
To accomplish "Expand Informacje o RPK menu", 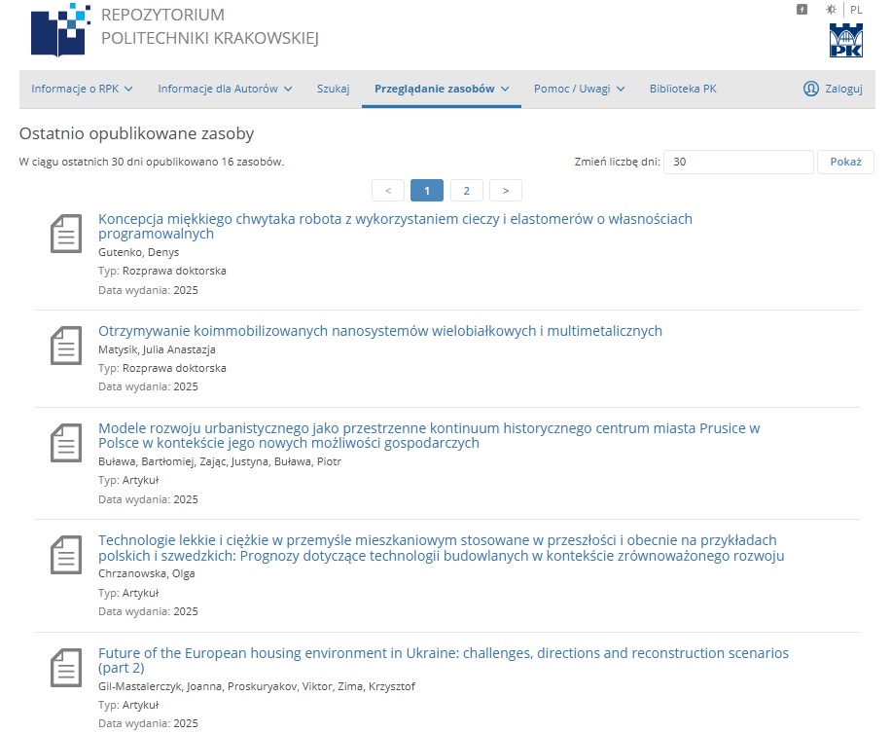I will point(82,89).
